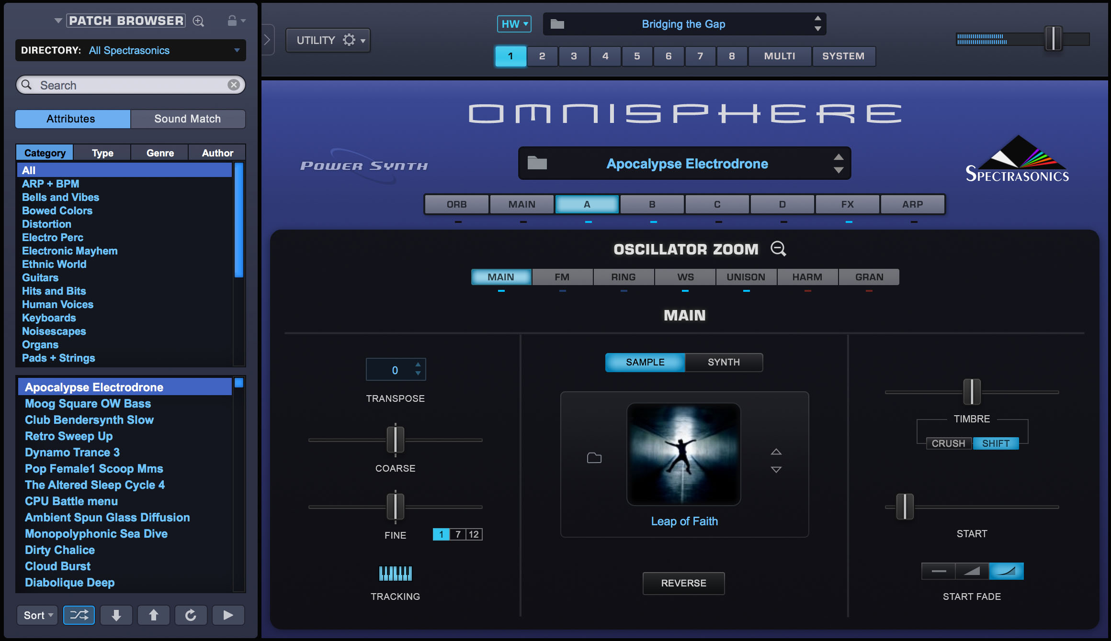The image size is (1111, 641).
Task: Open the Sound Match tab
Action: (x=188, y=119)
